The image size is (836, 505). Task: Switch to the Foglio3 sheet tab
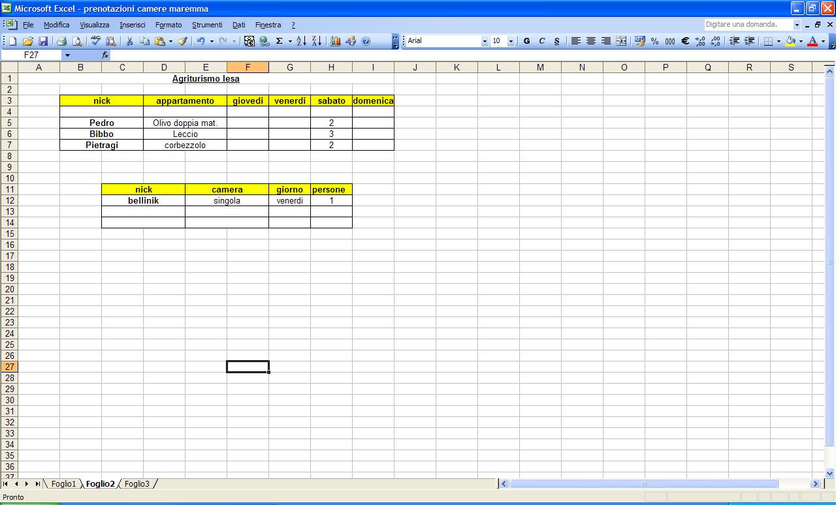[x=137, y=484]
